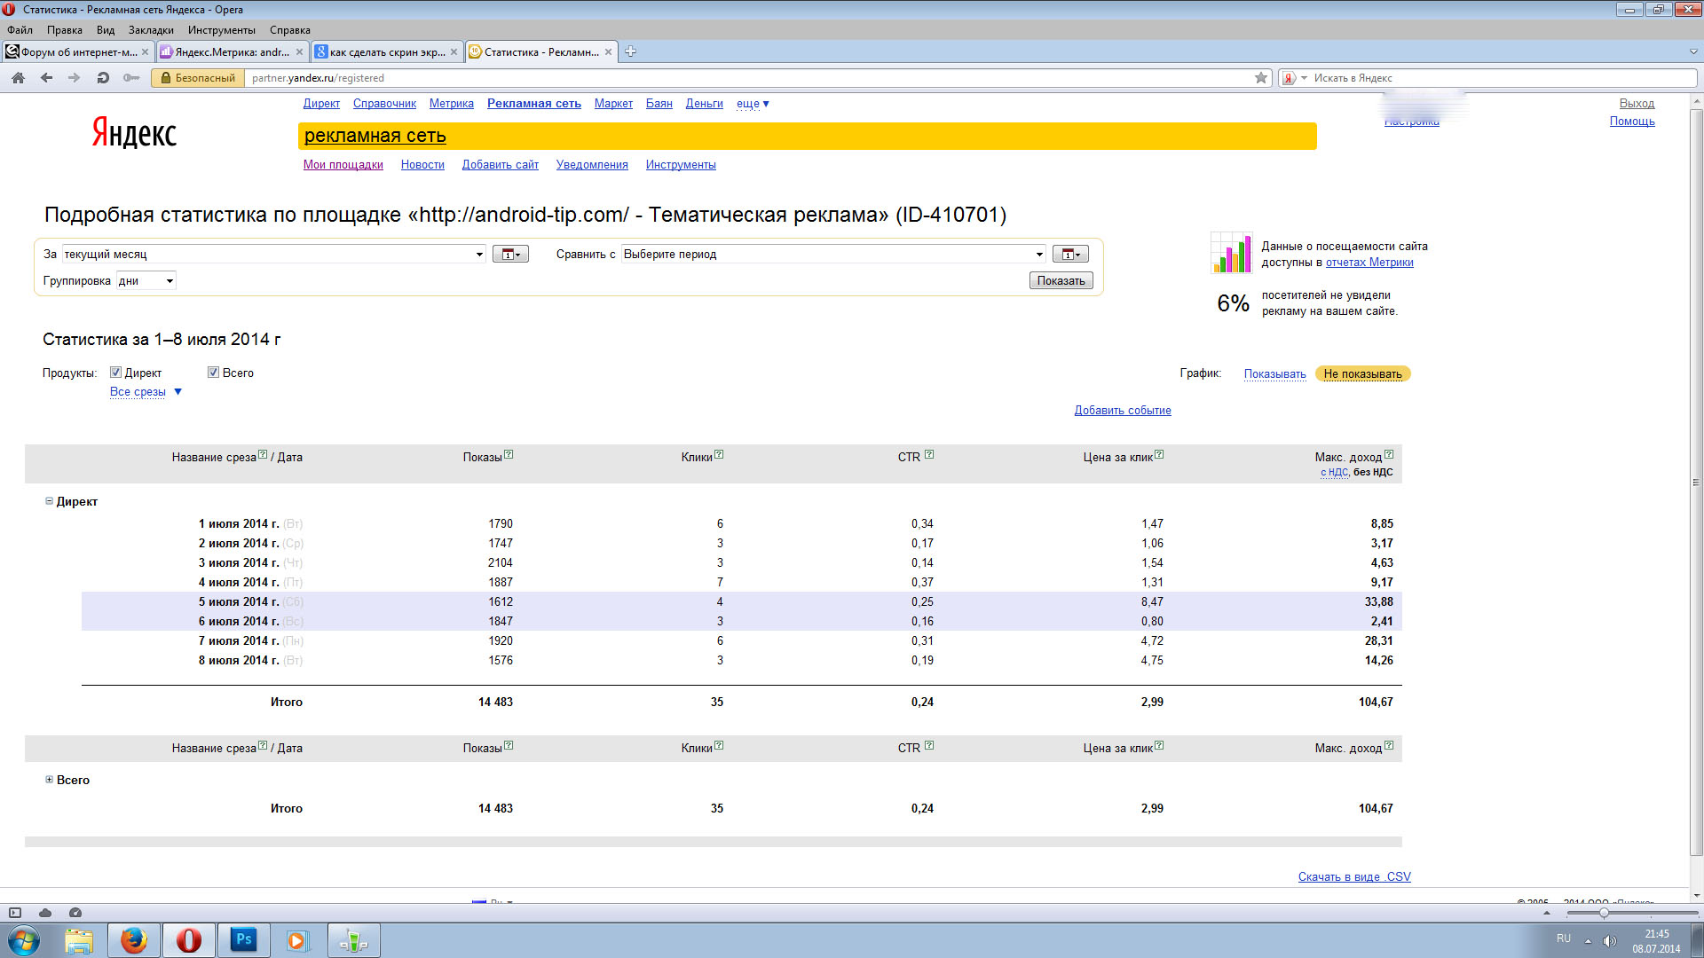Open Photoshop from the taskbar

243,940
